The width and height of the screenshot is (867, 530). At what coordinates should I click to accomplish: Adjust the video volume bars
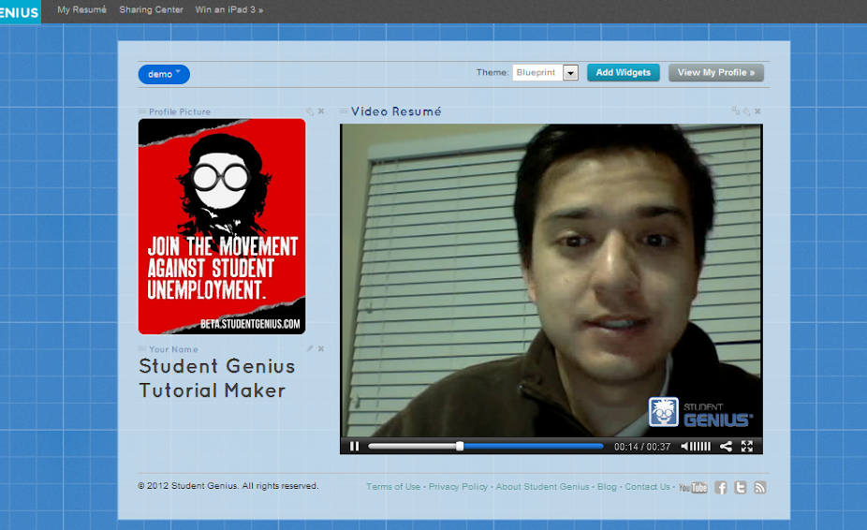[700, 446]
